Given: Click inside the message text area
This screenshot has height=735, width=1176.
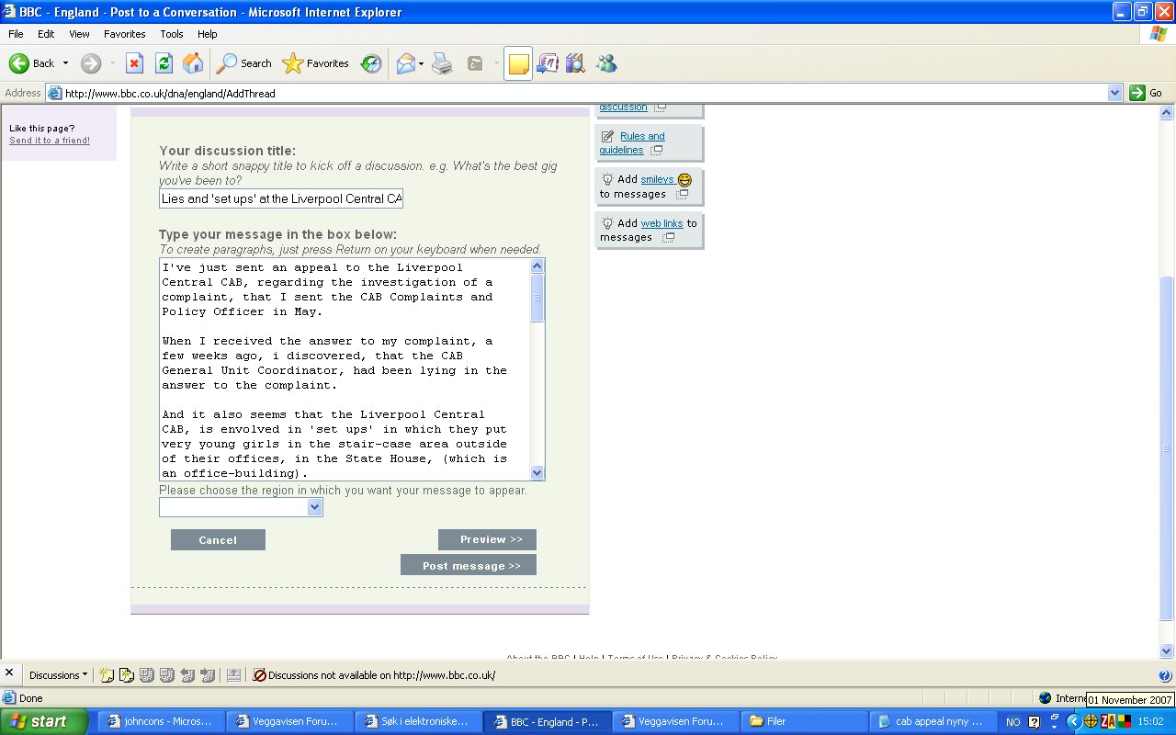Looking at the screenshot, I should click(345, 369).
